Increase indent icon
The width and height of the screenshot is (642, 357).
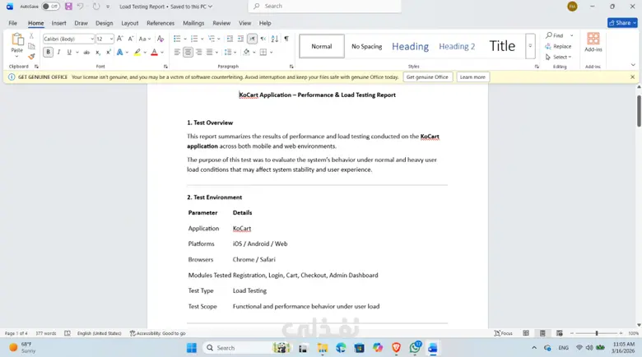pyautogui.click(x=240, y=39)
